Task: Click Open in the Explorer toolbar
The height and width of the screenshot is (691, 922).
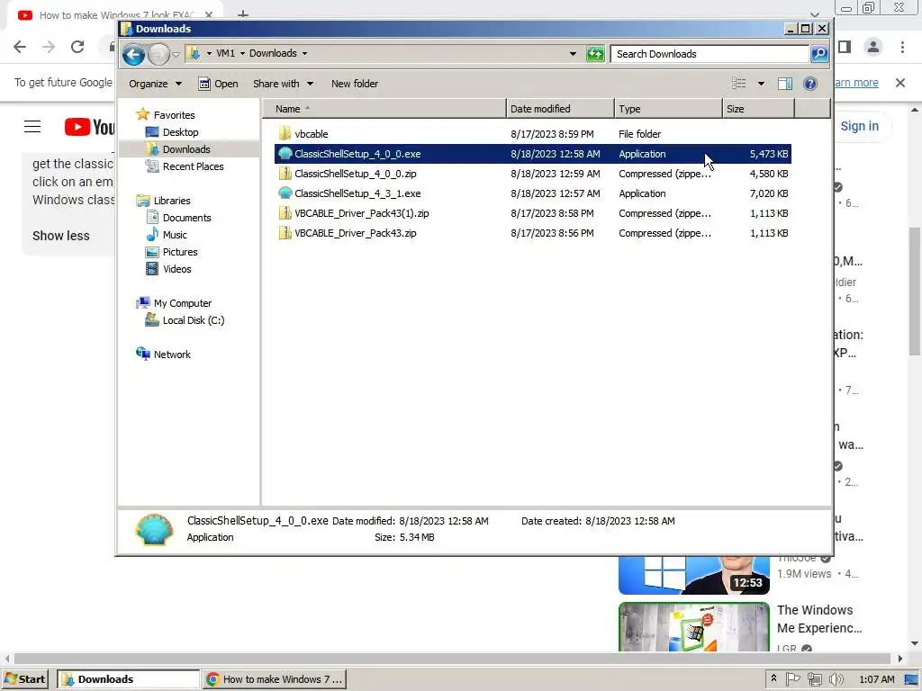Action: click(x=218, y=84)
